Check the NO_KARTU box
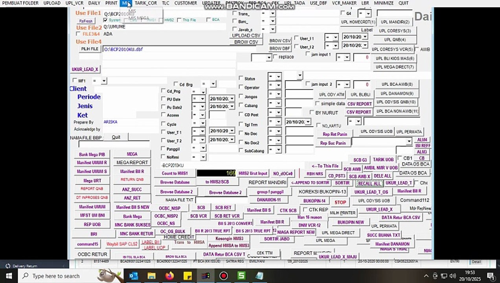Viewport: 500px width, 283px height. click(x=319, y=125)
